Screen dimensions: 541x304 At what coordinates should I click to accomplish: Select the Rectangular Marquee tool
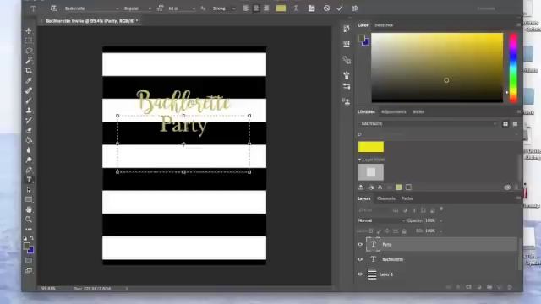click(29, 41)
